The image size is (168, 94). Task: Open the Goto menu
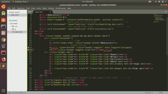[x=39, y=8]
